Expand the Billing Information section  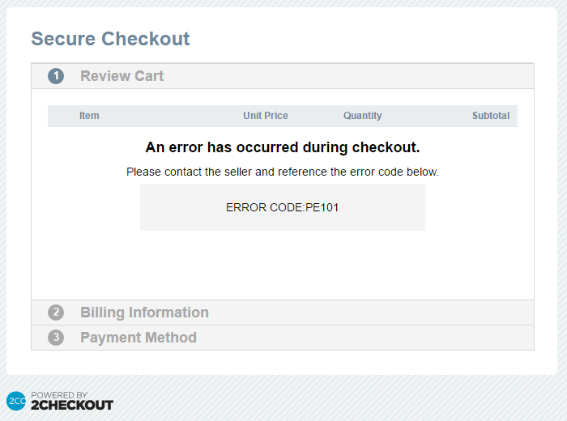click(x=283, y=313)
